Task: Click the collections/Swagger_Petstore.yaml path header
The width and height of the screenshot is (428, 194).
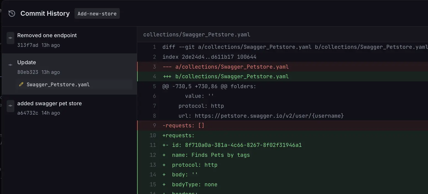Action: 197,34
